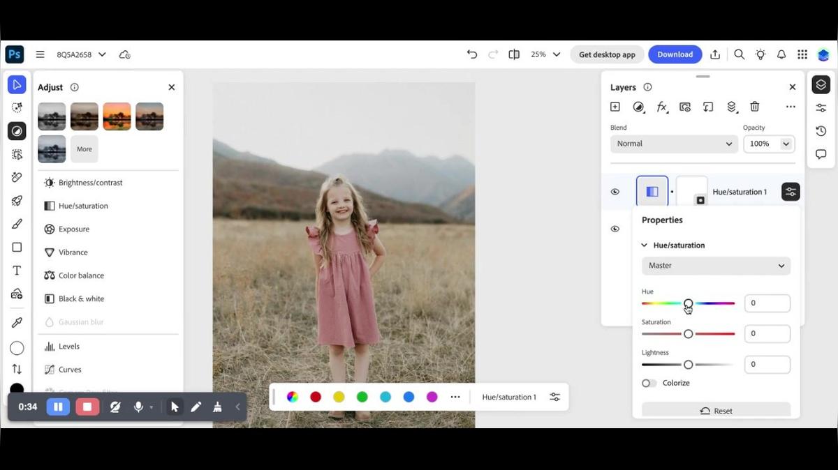Toggle the Colorize switch

tap(649, 383)
